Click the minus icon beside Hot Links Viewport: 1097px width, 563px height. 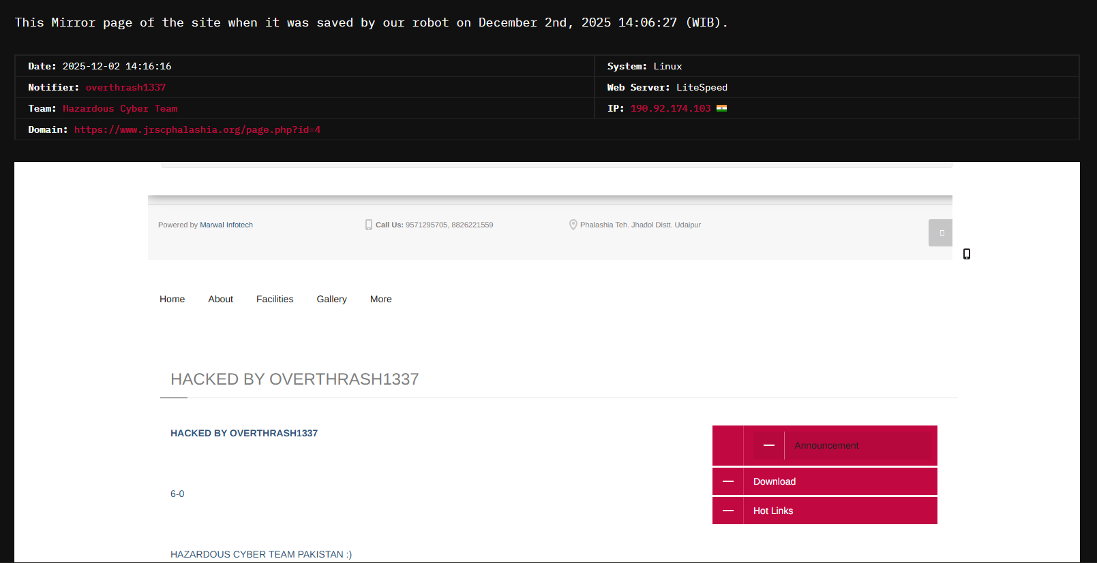tap(728, 511)
